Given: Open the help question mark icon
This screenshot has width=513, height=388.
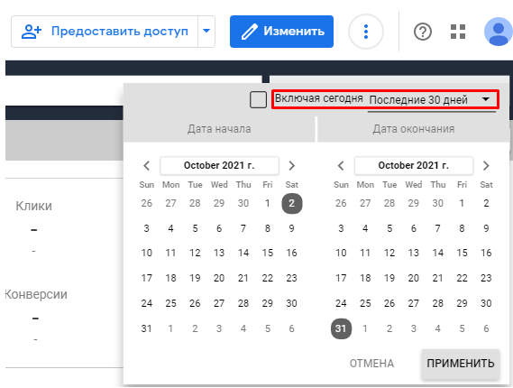Looking at the screenshot, I should [x=423, y=32].
